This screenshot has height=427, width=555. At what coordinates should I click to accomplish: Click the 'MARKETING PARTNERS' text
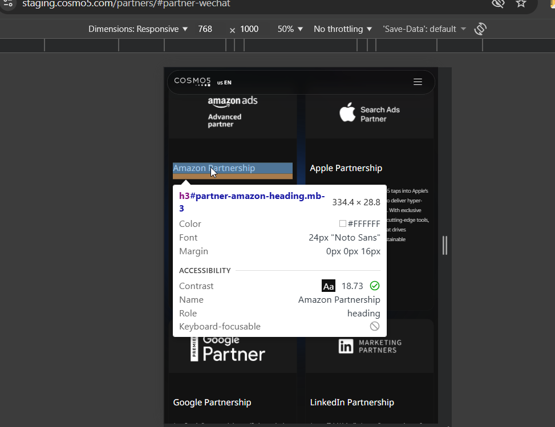coord(380,347)
